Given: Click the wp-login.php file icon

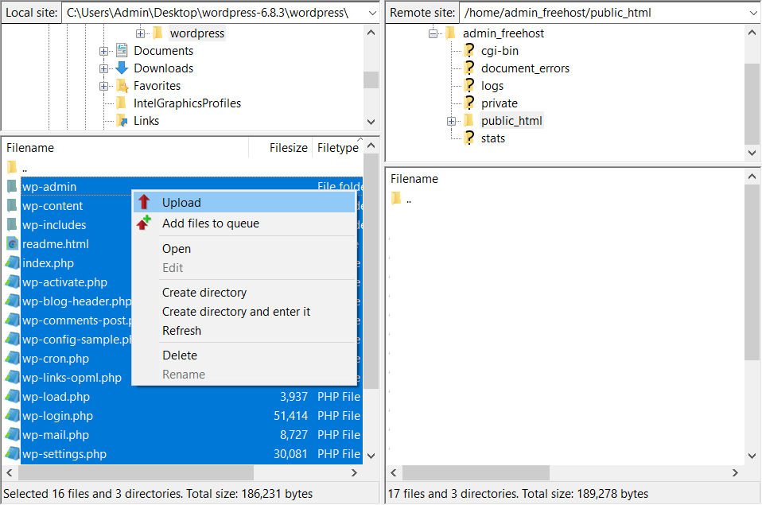Looking at the screenshot, I should pyautogui.click(x=12, y=416).
